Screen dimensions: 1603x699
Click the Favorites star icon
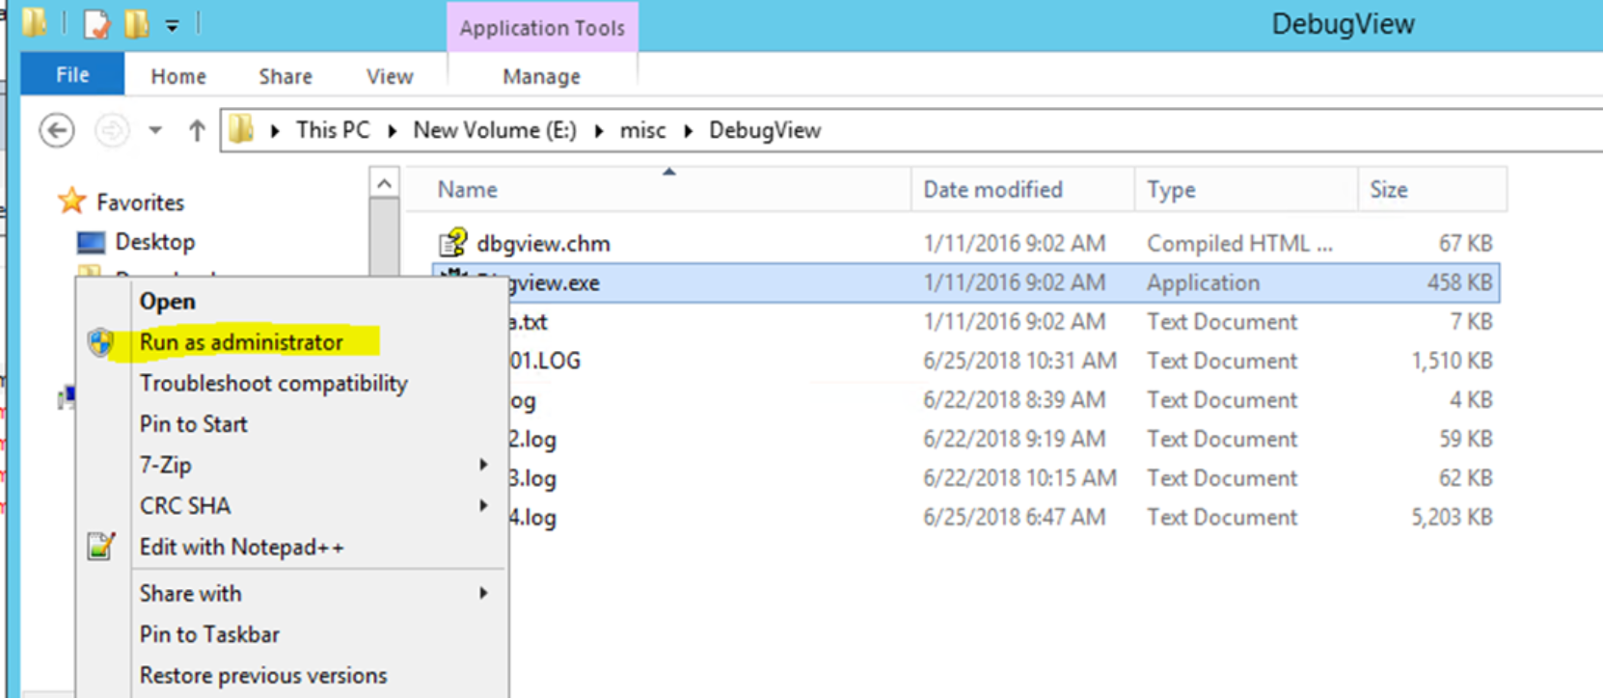[71, 202]
